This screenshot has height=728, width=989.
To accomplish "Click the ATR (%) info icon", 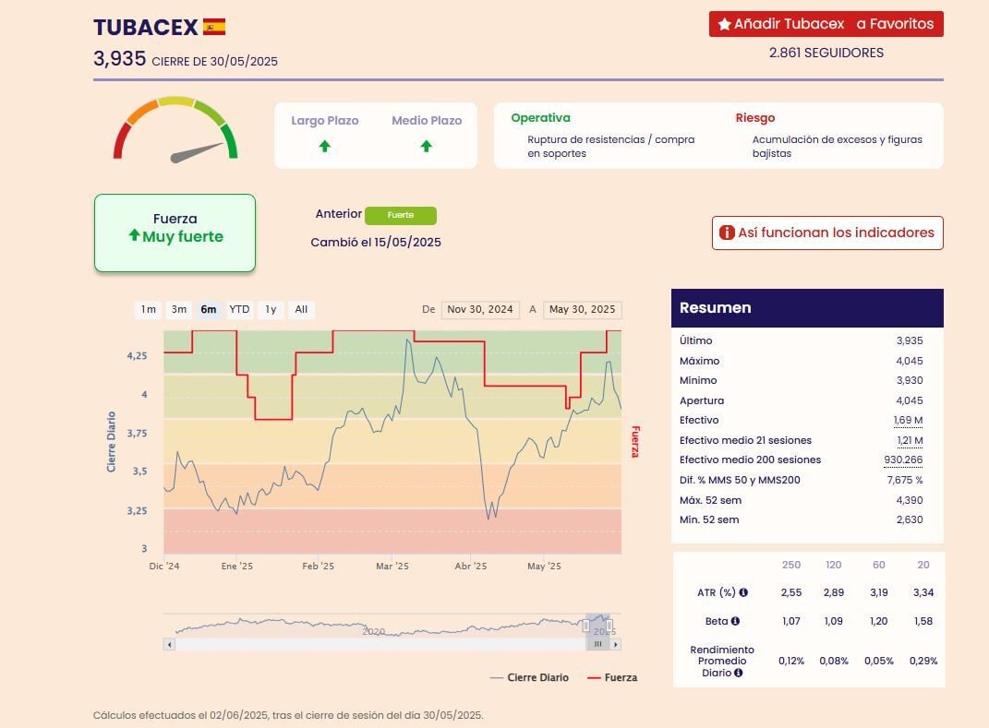I will [x=743, y=592].
